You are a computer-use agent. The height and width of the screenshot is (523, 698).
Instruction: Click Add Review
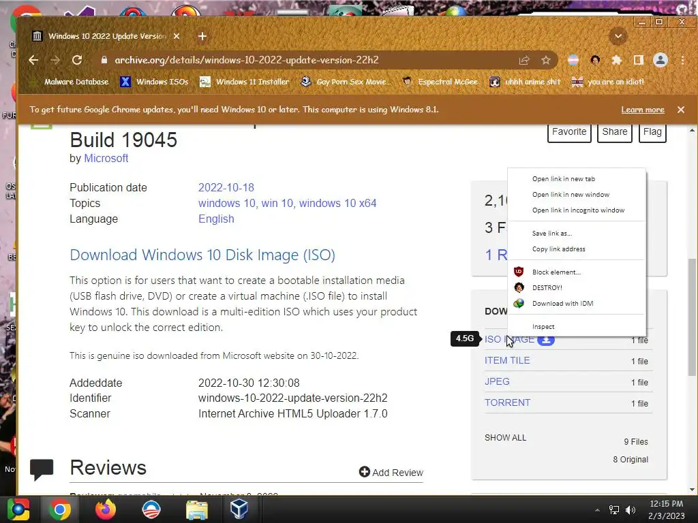click(x=391, y=473)
